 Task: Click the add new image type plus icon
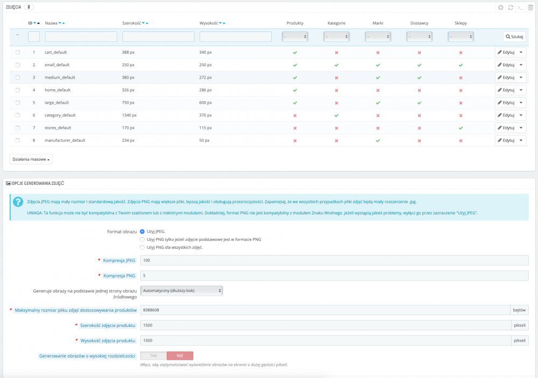(501, 8)
